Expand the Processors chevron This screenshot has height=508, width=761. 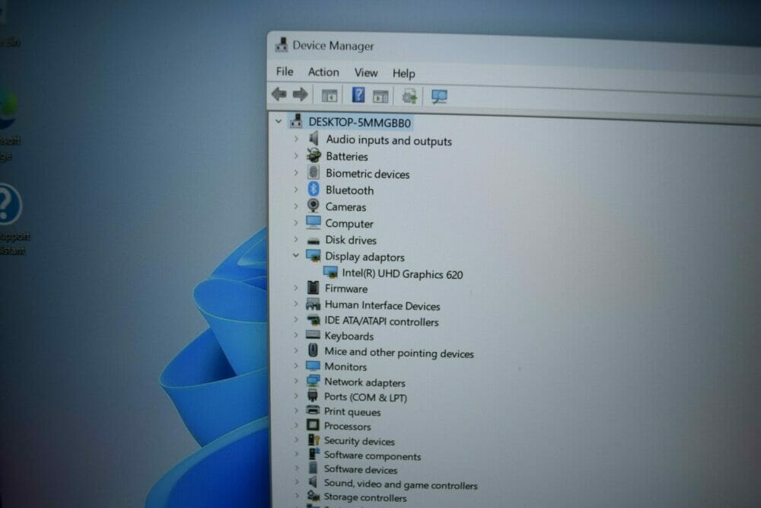[295, 425]
